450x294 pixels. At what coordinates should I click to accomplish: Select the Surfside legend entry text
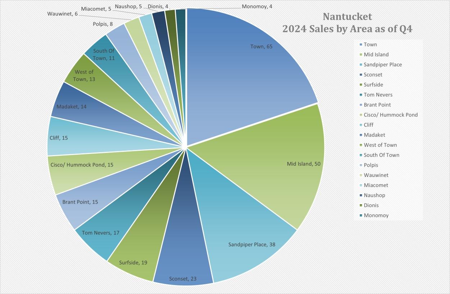373,85
